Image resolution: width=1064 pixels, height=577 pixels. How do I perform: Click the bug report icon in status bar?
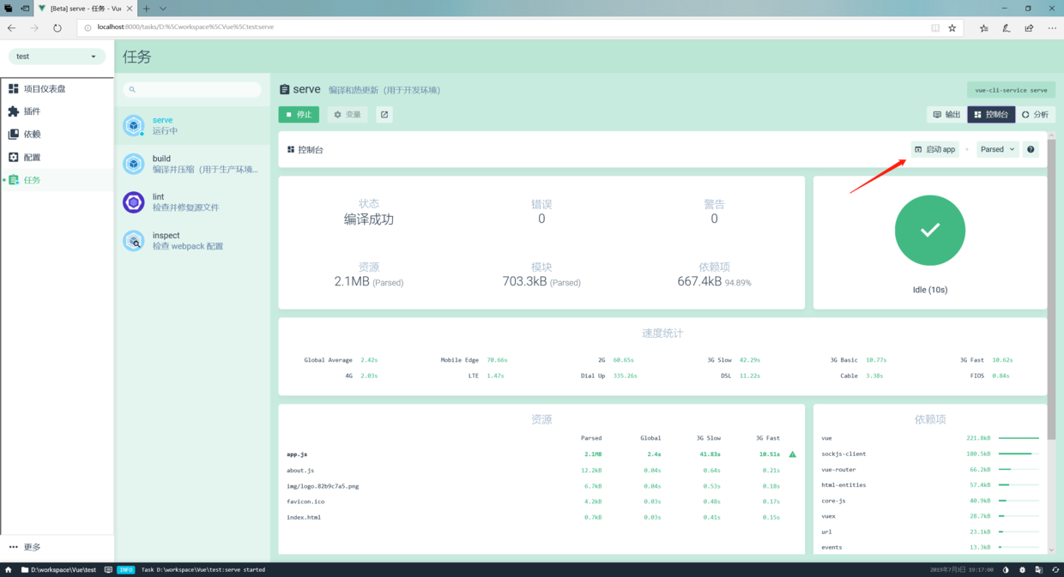[x=1022, y=569]
